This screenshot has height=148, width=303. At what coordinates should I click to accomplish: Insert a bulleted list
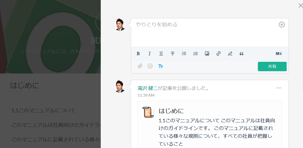[x=184, y=54]
